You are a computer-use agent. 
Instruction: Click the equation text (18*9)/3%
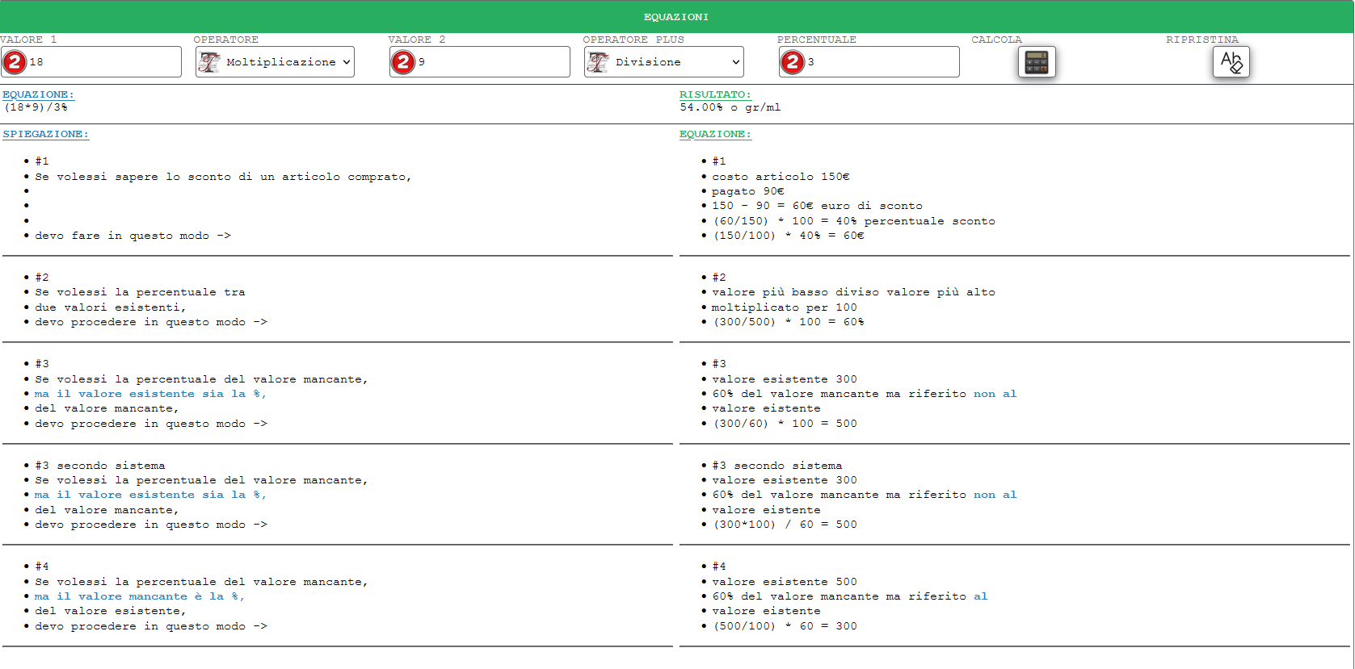pos(36,107)
